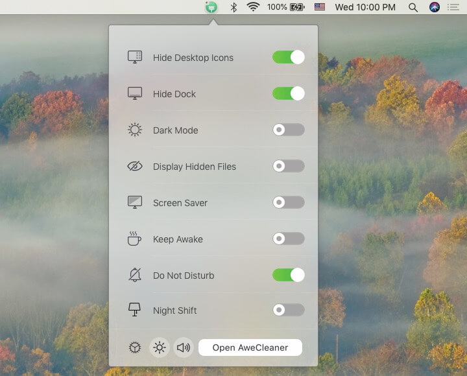Switch on Keep Awake
Screen dimensions: 467x376
pos(289,239)
